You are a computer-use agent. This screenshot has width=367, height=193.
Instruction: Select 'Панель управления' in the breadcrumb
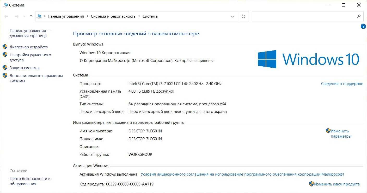coord(66,16)
